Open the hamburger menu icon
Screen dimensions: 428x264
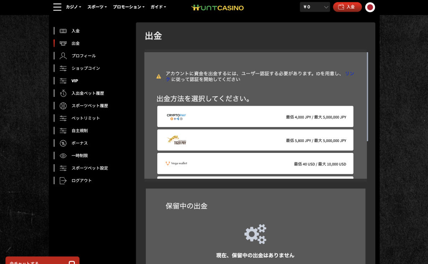pyautogui.click(x=57, y=7)
